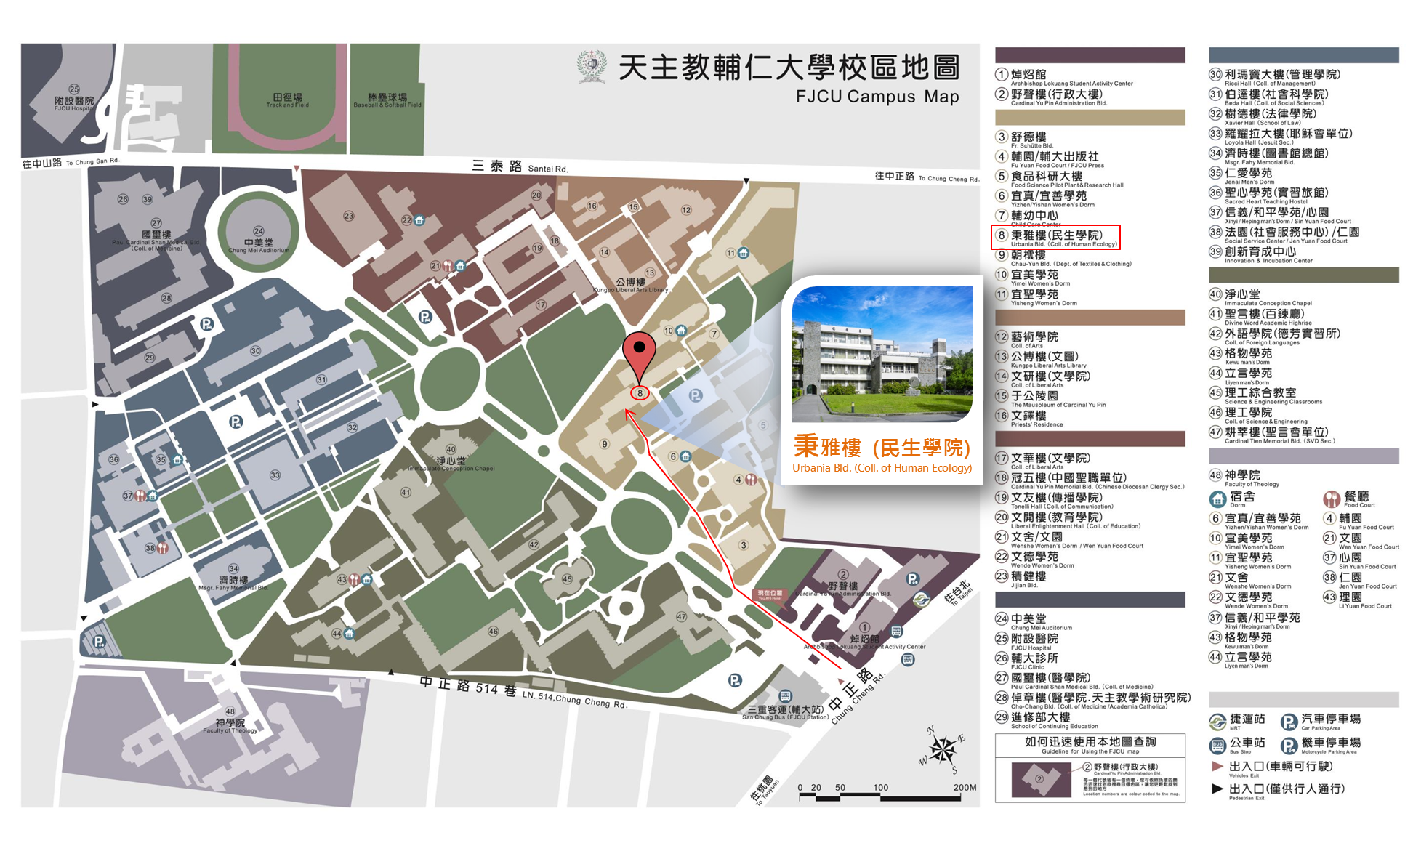Screen dimensions: 1421x851
Task: Click legend entry 12 藝術學院
Action: [1027, 339]
